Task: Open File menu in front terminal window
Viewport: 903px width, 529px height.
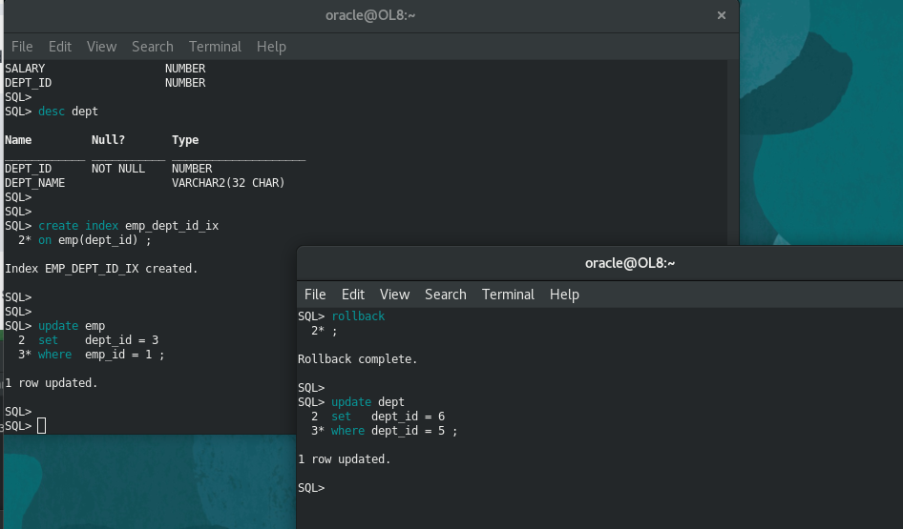Action: pos(315,295)
